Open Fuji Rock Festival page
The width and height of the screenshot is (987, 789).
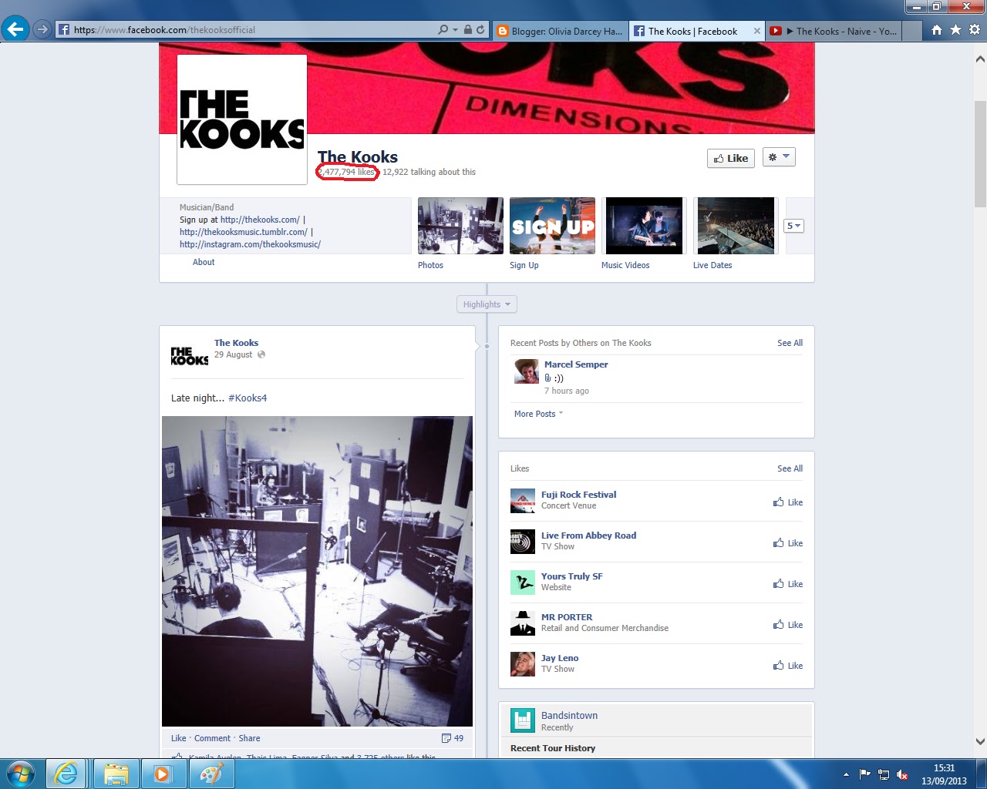[578, 495]
